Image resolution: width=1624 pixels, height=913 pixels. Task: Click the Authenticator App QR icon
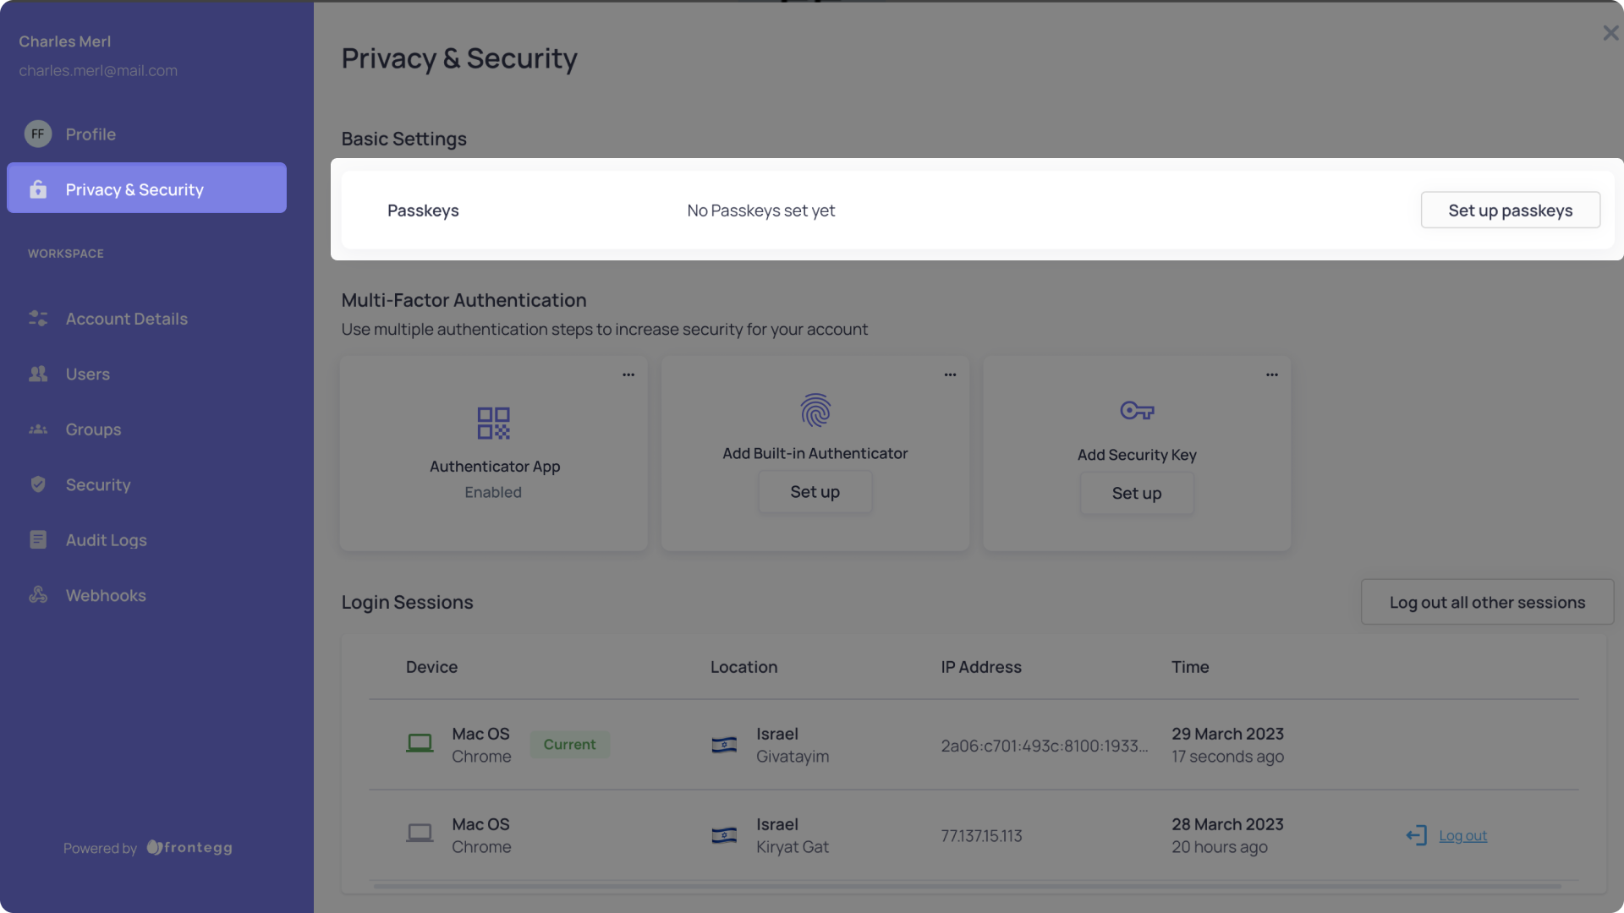[493, 423]
